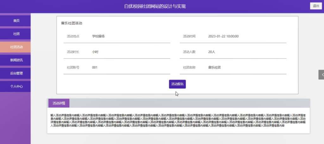Screen dimensions: 324x144
Task: Click the 活动地点 label text
Action: tap(73, 36)
